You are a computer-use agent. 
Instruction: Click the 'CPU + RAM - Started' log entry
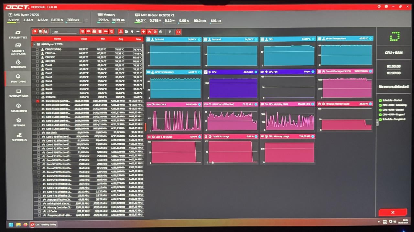[393, 110]
